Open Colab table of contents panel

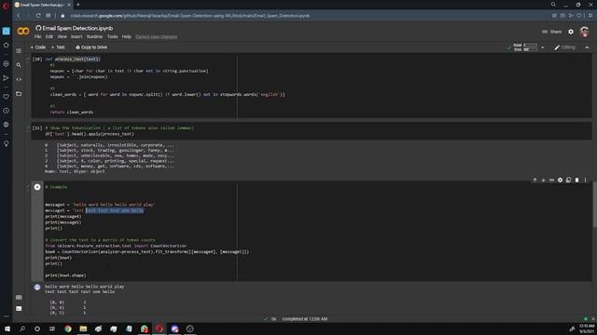click(x=19, y=50)
